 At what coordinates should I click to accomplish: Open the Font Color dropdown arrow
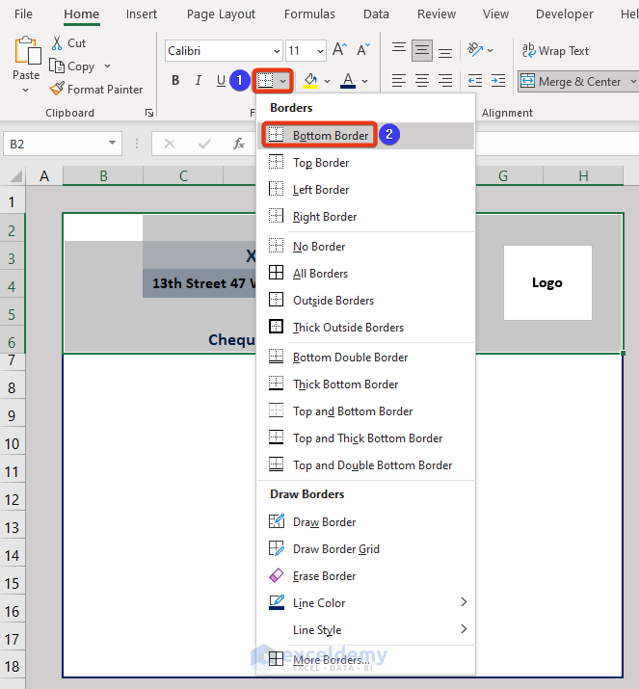[364, 81]
